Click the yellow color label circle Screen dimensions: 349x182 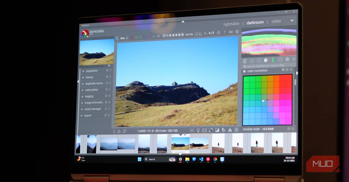tap(136, 37)
